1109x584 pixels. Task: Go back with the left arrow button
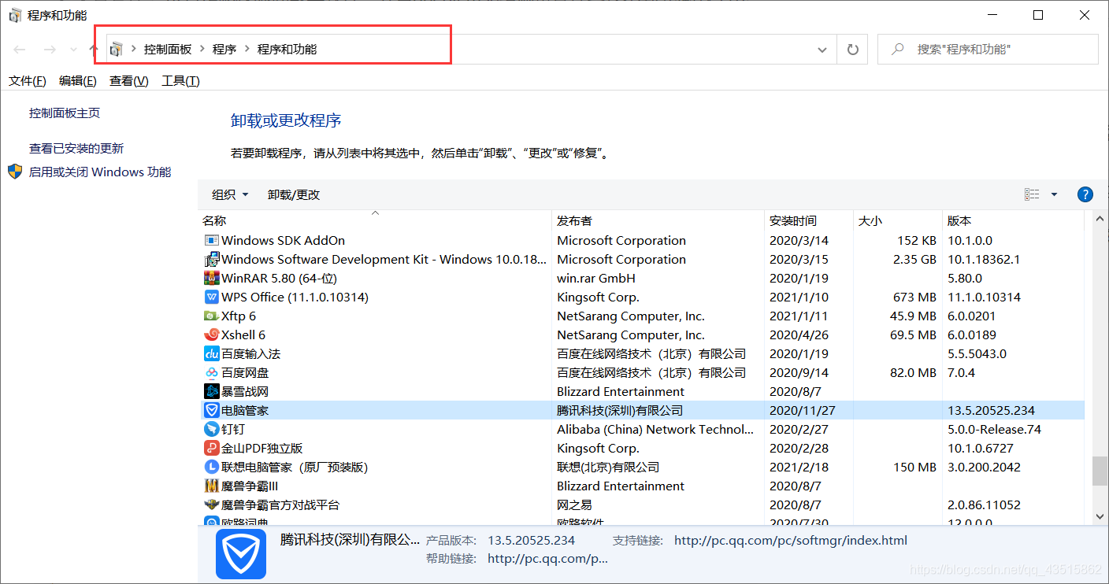coord(20,50)
